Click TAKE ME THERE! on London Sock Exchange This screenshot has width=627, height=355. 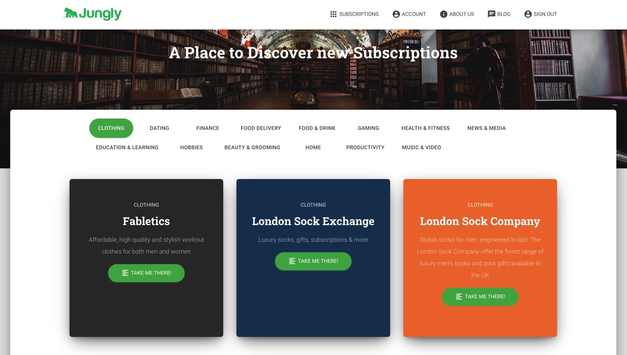click(x=313, y=261)
